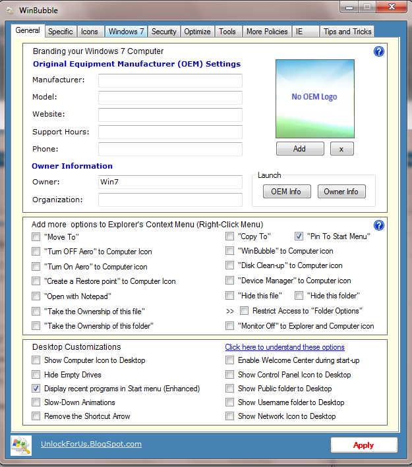Select the IE tab
The height and width of the screenshot is (467, 412).
coord(306,32)
